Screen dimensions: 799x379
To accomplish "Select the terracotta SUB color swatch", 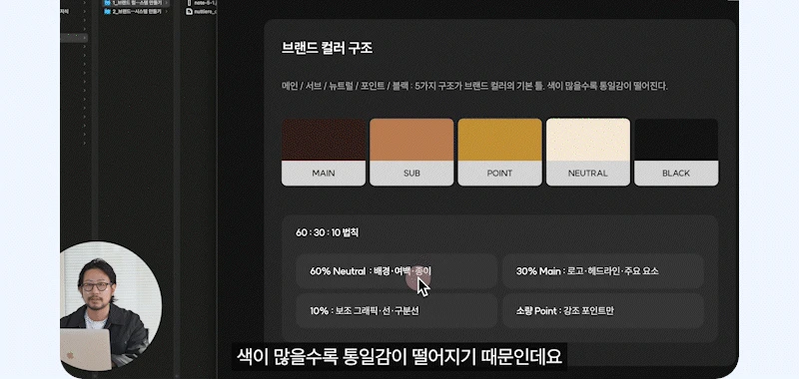I will [411, 140].
